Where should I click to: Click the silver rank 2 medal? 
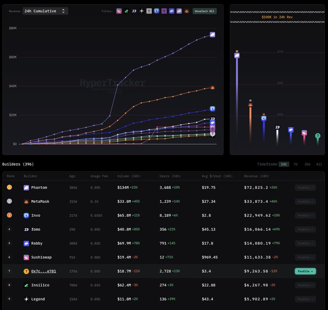(9, 201)
